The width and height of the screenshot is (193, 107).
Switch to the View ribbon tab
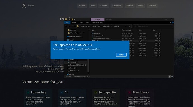(87, 23)
